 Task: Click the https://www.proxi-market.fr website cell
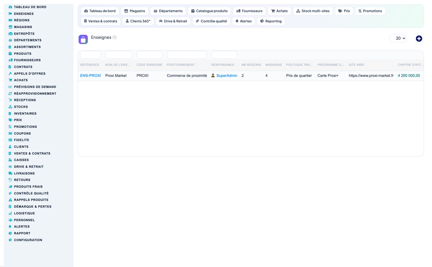pos(371,76)
